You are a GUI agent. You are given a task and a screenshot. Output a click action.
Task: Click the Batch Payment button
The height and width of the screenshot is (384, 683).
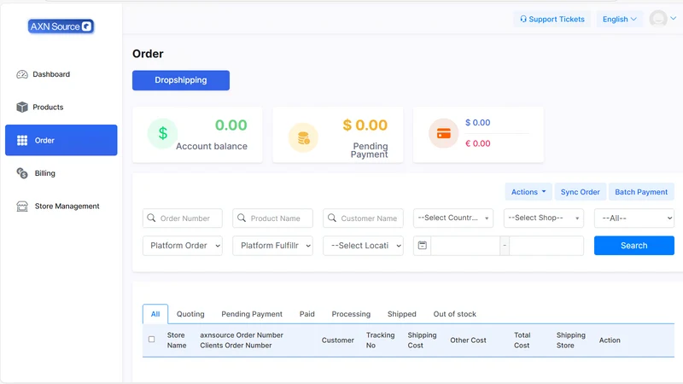pyautogui.click(x=641, y=192)
